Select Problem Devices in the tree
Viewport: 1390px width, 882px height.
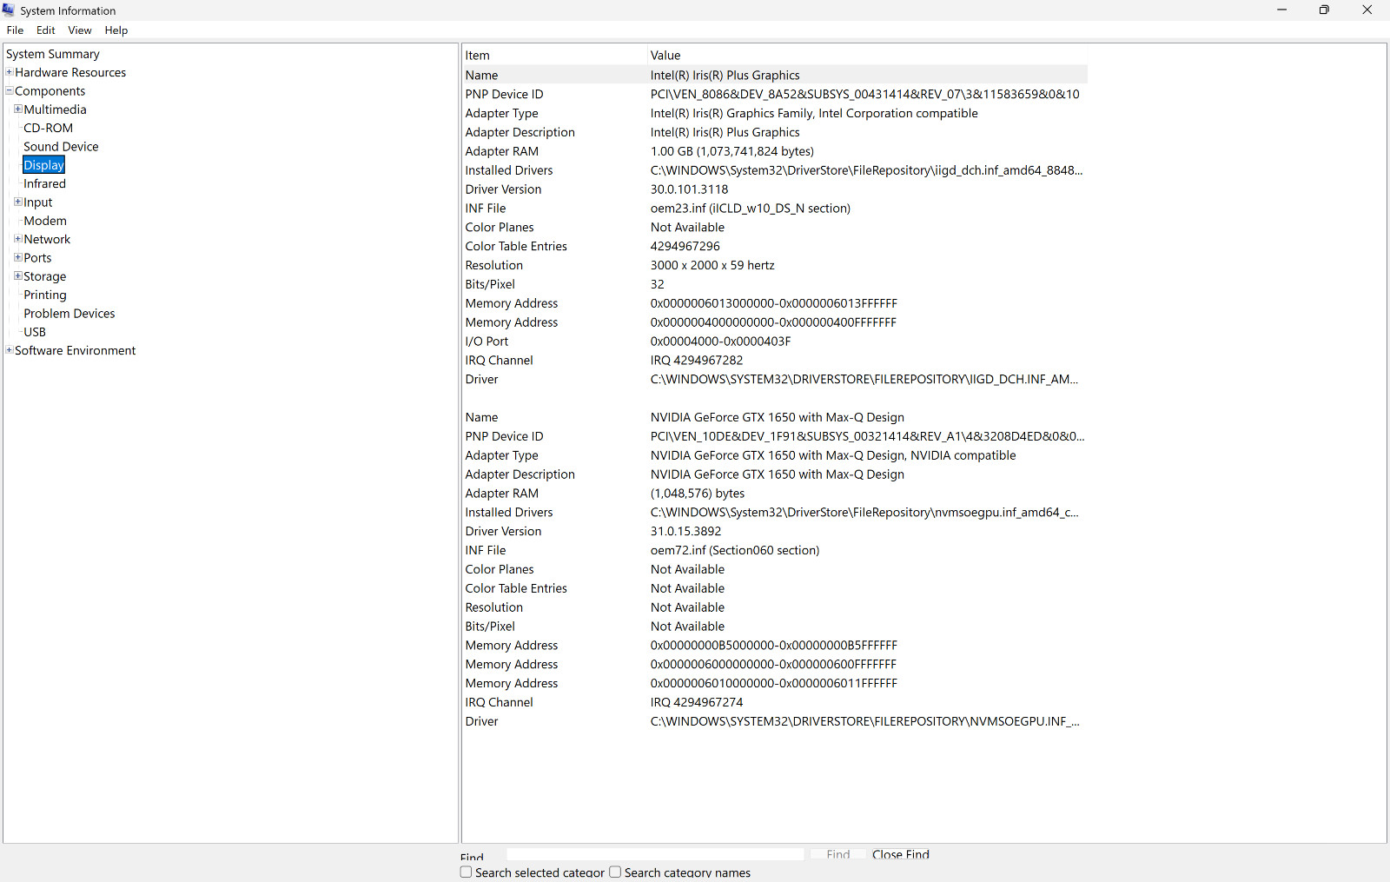click(x=69, y=314)
